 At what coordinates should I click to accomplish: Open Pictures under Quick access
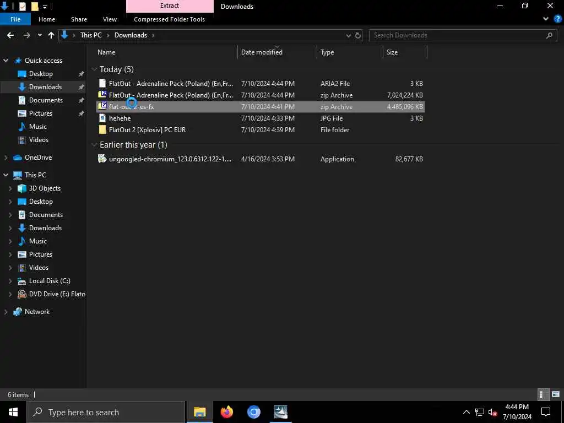coord(41,113)
